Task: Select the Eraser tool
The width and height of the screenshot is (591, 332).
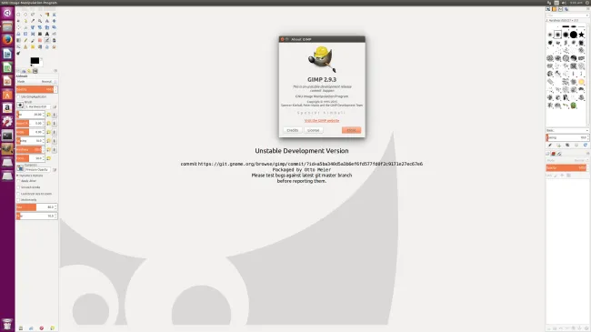Action: click(40, 40)
